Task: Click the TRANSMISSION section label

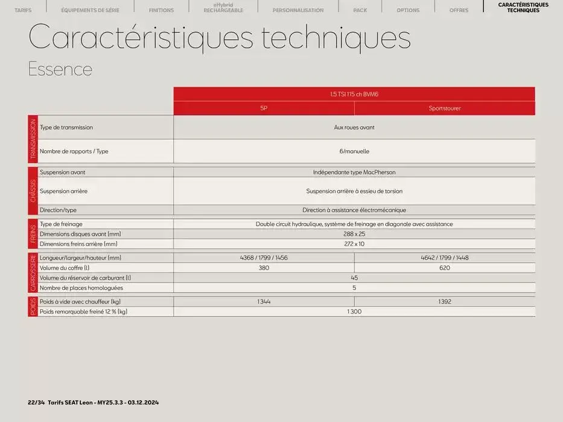Action: (x=33, y=139)
